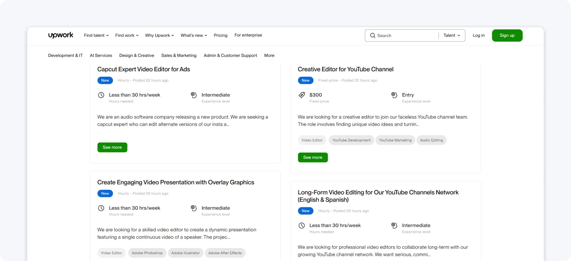The image size is (571, 261).
Task: Select the Design & Creative category
Action: coord(136,55)
